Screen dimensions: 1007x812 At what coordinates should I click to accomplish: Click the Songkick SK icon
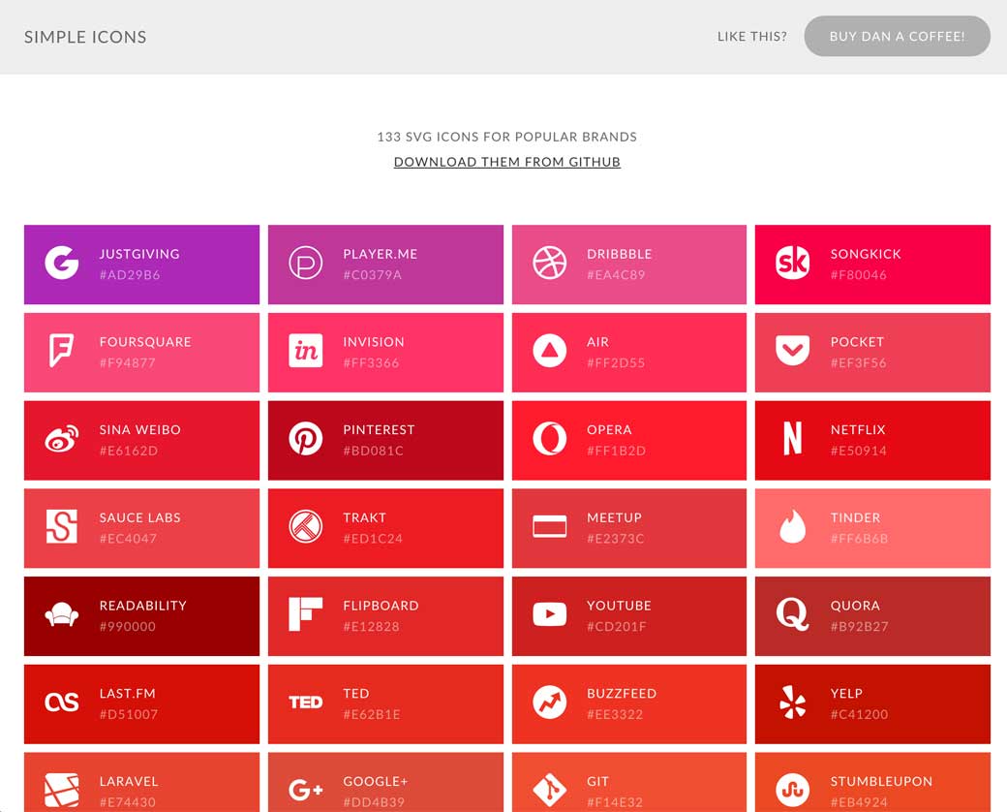coord(792,264)
